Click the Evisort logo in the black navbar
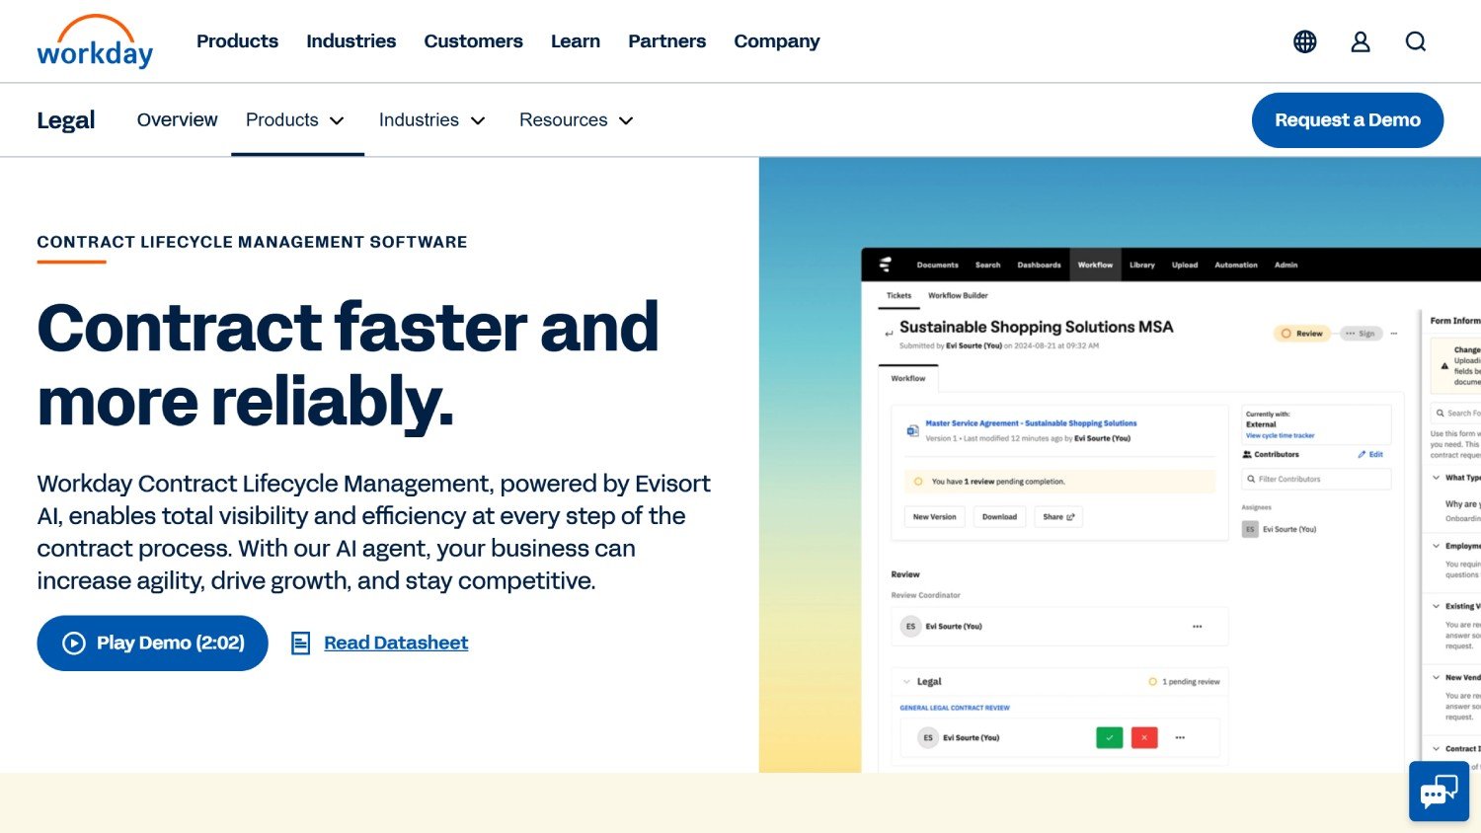The height and width of the screenshot is (833, 1481). (x=884, y=265)
